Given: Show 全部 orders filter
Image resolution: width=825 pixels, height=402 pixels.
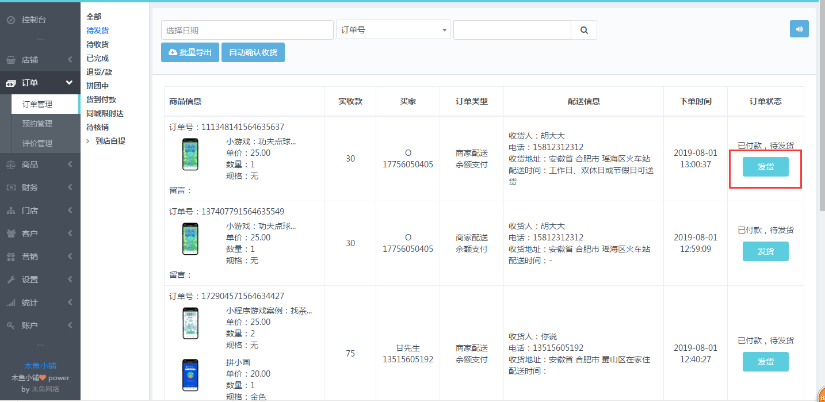Looking at the screenshot, I should coord(94,17).
